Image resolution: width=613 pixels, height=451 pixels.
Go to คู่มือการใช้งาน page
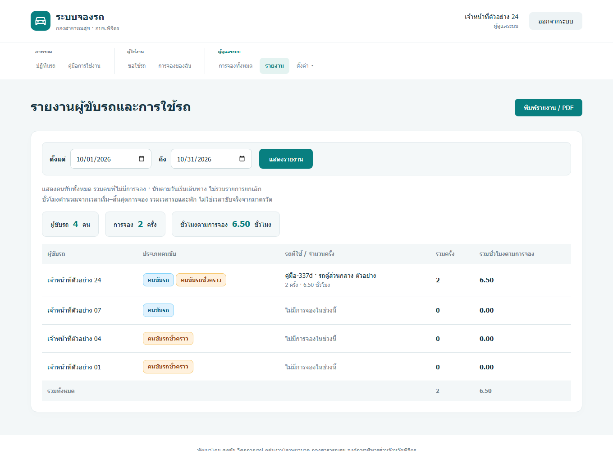pyautogui.click(x=84, y=66)
